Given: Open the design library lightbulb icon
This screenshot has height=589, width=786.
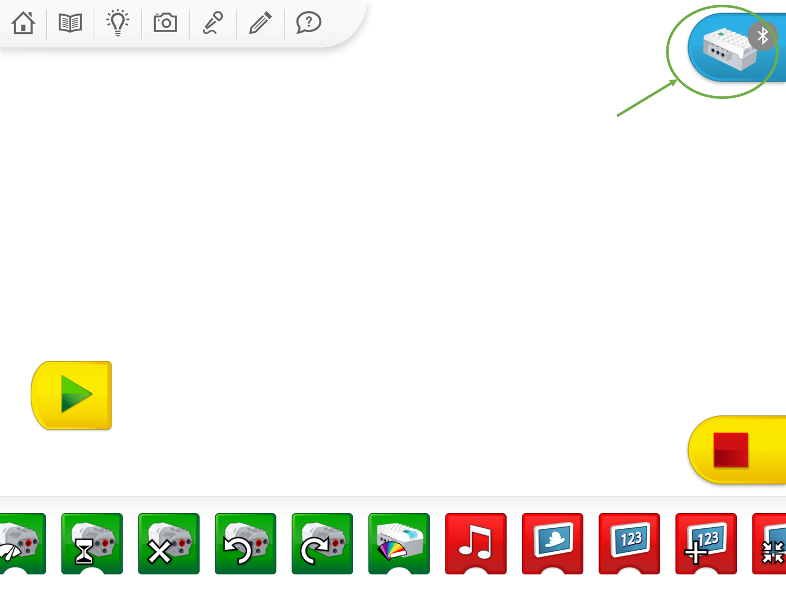Looking at the screenshot, I should point(118,23).
